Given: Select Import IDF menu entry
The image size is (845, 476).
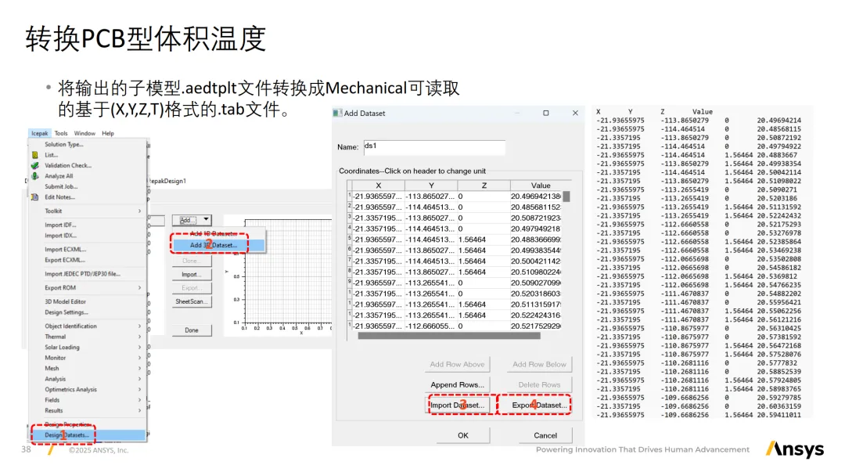Looking at the screenshot, I should click(60, 225).
